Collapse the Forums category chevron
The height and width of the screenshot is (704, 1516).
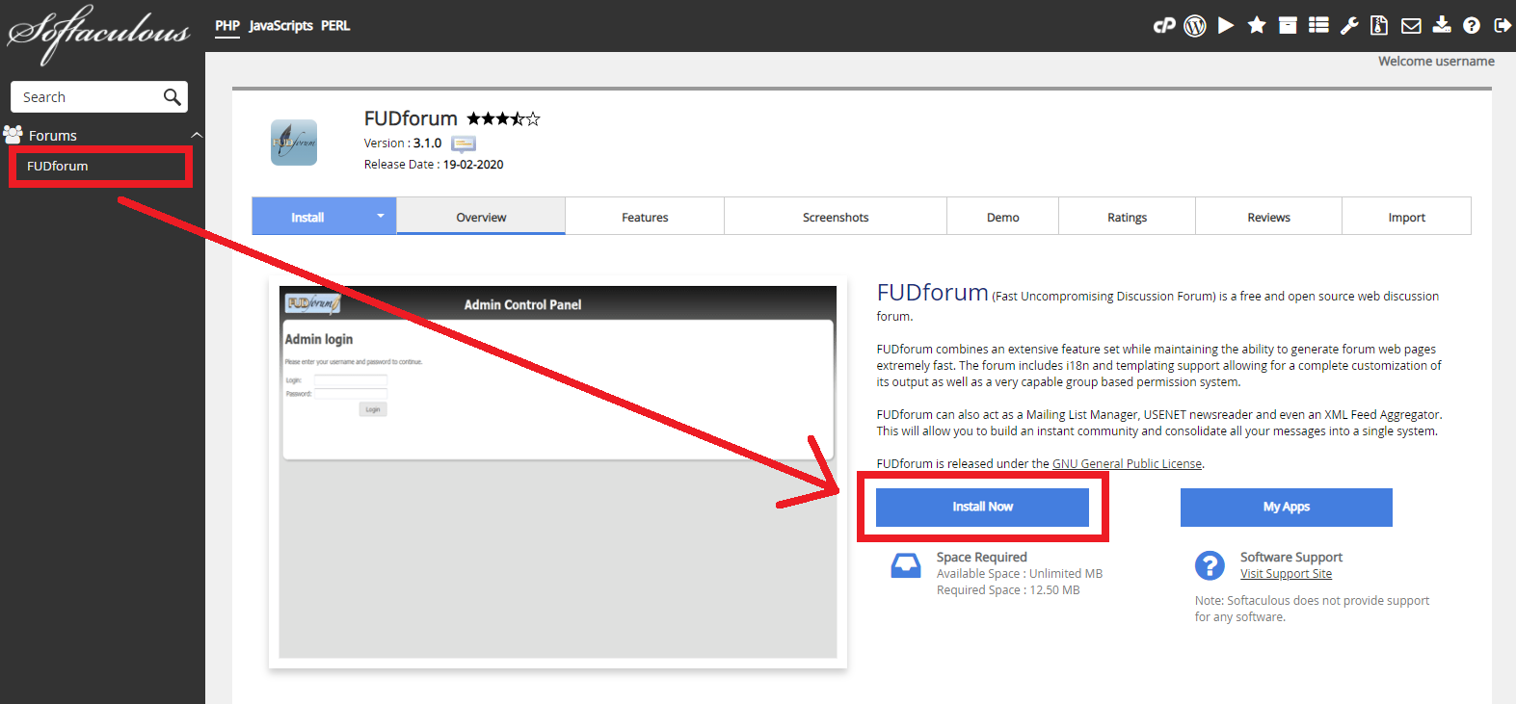pyautogui.click(x=197, y=136)
